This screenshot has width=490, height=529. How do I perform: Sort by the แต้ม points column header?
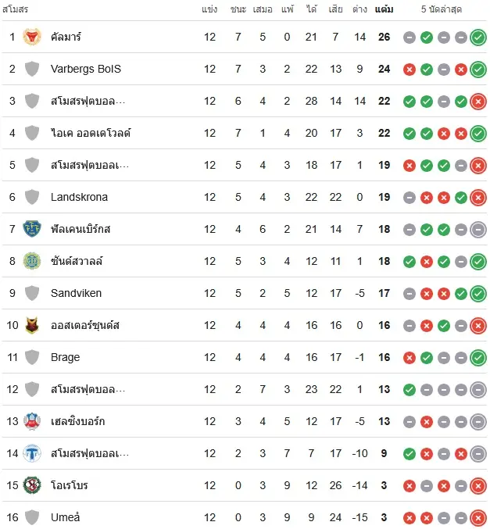point(384,9)
